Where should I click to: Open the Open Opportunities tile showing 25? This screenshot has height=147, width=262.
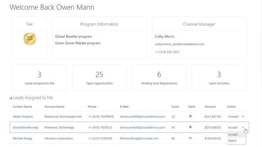coord(99,78)
